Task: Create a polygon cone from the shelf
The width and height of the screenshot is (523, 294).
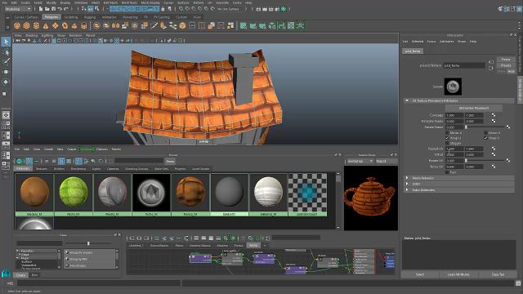Action: pos(46,25)
